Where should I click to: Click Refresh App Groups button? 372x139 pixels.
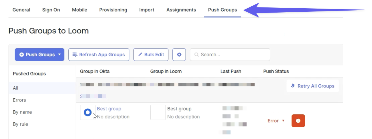pyautogui.click(x=99, y=55)
